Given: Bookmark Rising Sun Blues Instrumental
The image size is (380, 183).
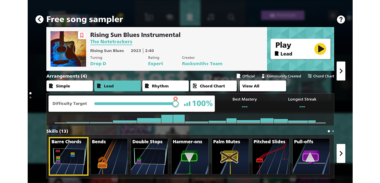Looking at the screenshot, I should (82, 35).
